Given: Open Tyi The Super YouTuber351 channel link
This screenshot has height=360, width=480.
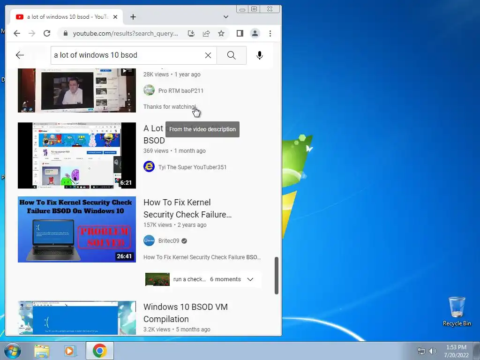Looking at the screenshot, I should pyautogui.click(x=192, y=167).
